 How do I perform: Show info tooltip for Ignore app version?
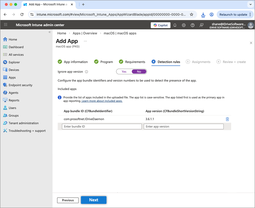coord(86,72)
